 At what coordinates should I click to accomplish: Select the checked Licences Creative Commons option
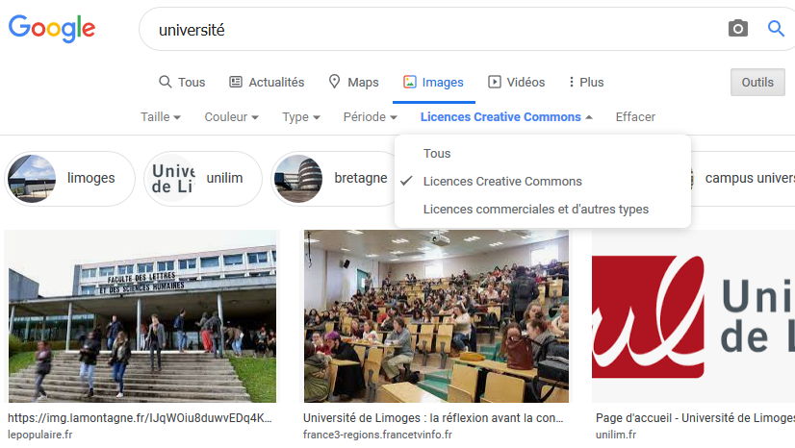(x=502, y=182)
